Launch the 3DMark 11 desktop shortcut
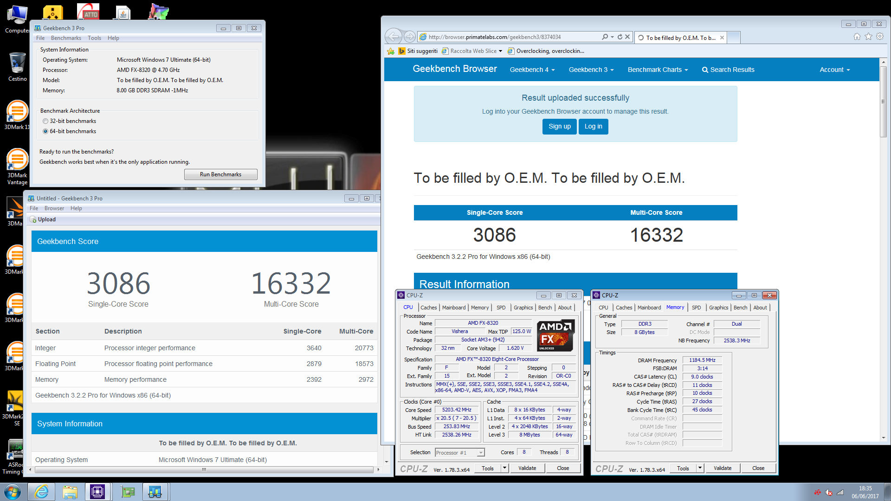 click(x=17, y=115)
